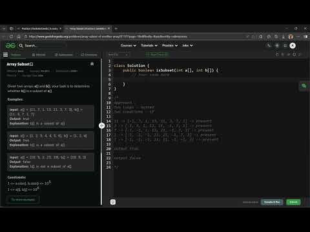The height and width of the screenshot is (232, 310).
Task: Click the green Start Timer button
Action: (x=158, y=55)
